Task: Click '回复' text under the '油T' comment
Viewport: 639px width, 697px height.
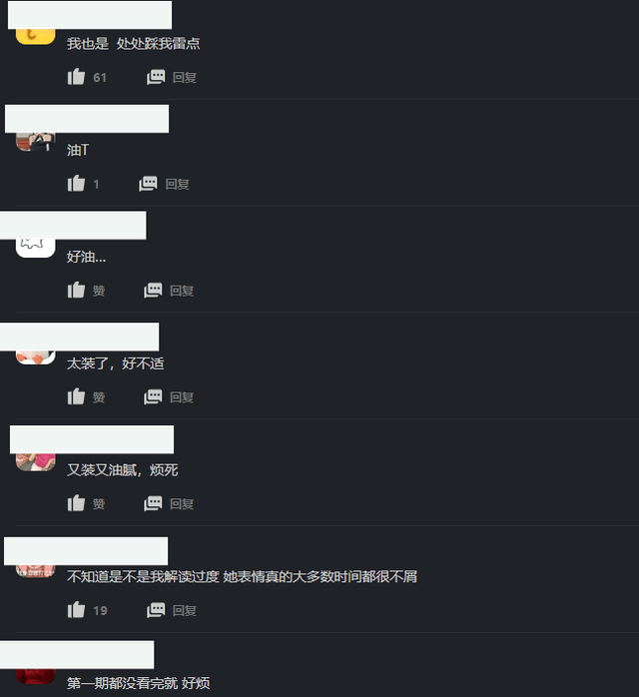Action: click(x=178, y=184)
